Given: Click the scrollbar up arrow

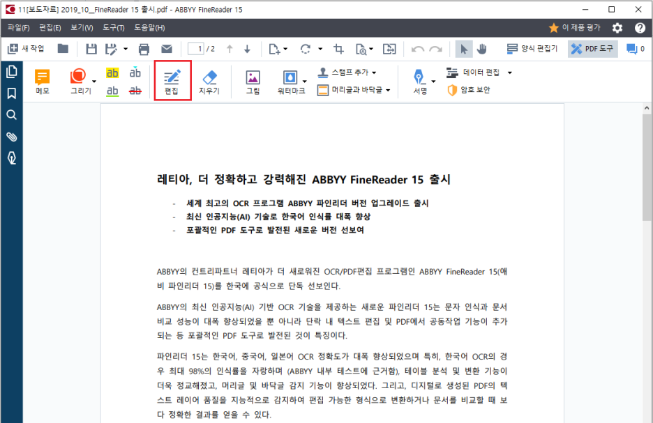Looking at the screenshot, I should pos(647,108).
